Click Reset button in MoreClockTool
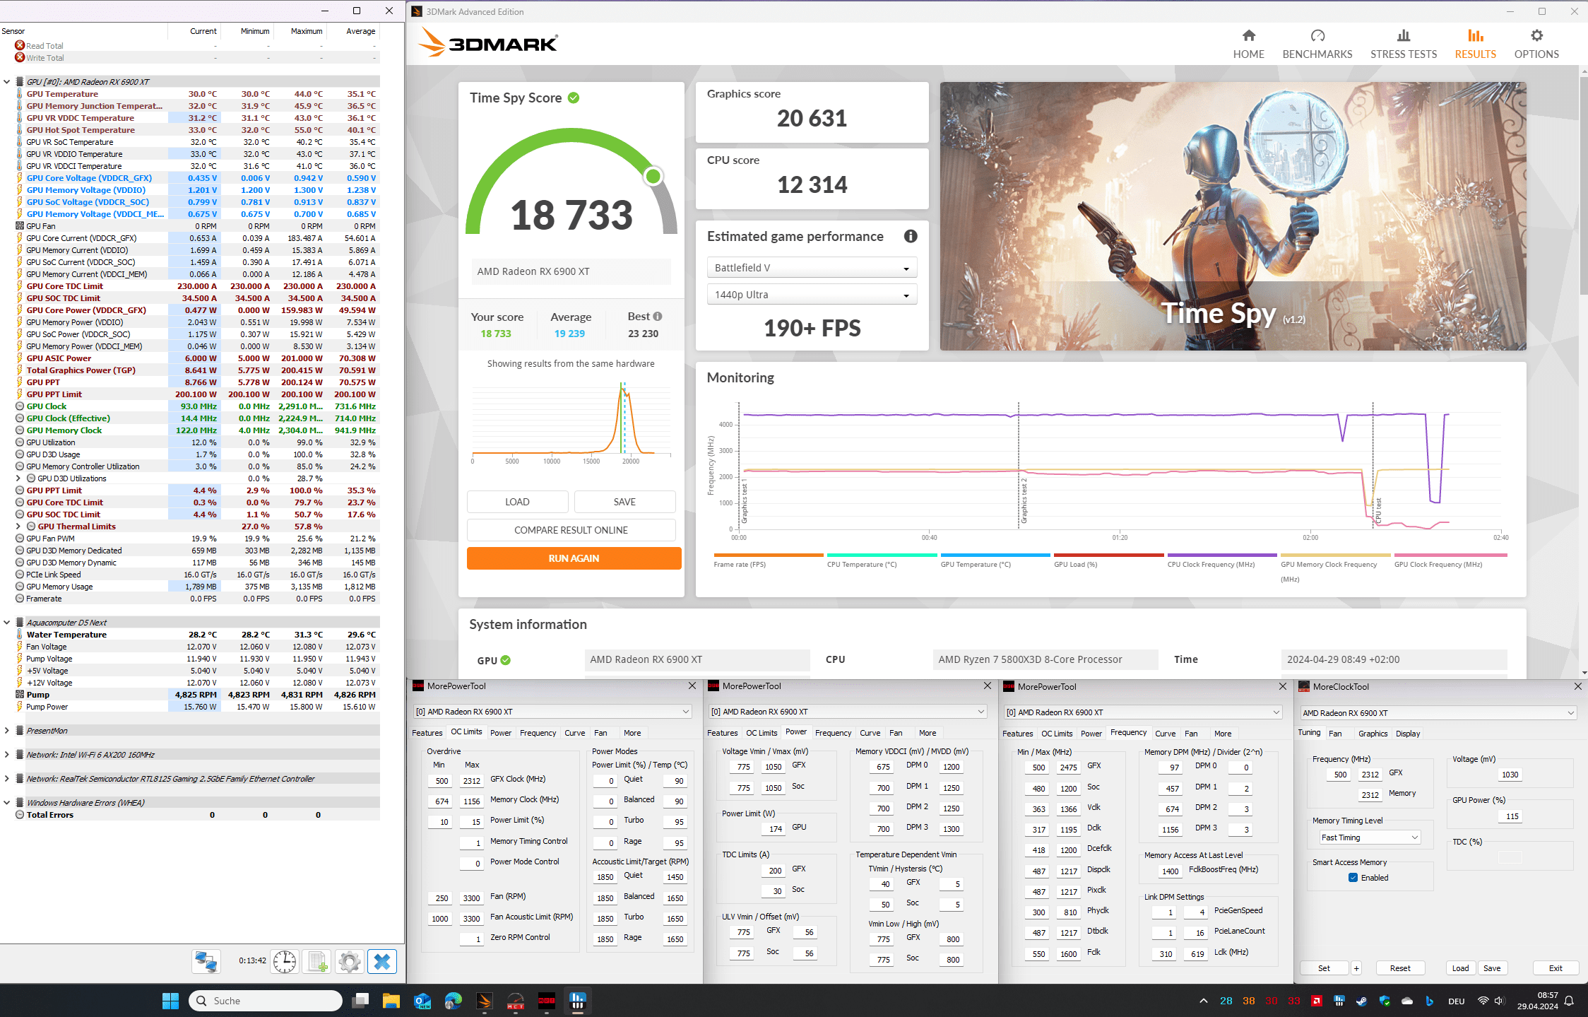 [1399, 968]
